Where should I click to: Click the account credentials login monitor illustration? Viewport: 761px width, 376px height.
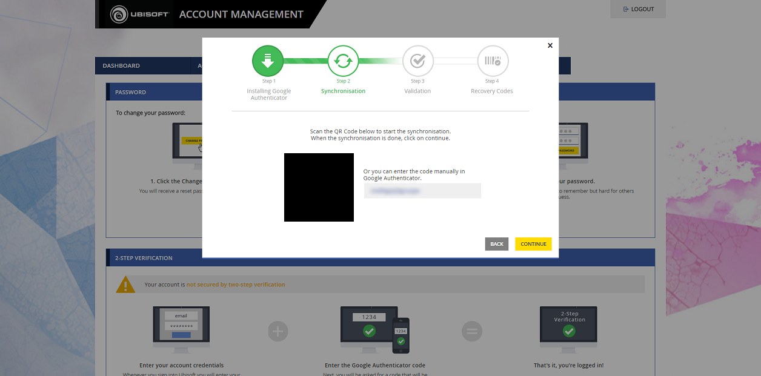181,329
